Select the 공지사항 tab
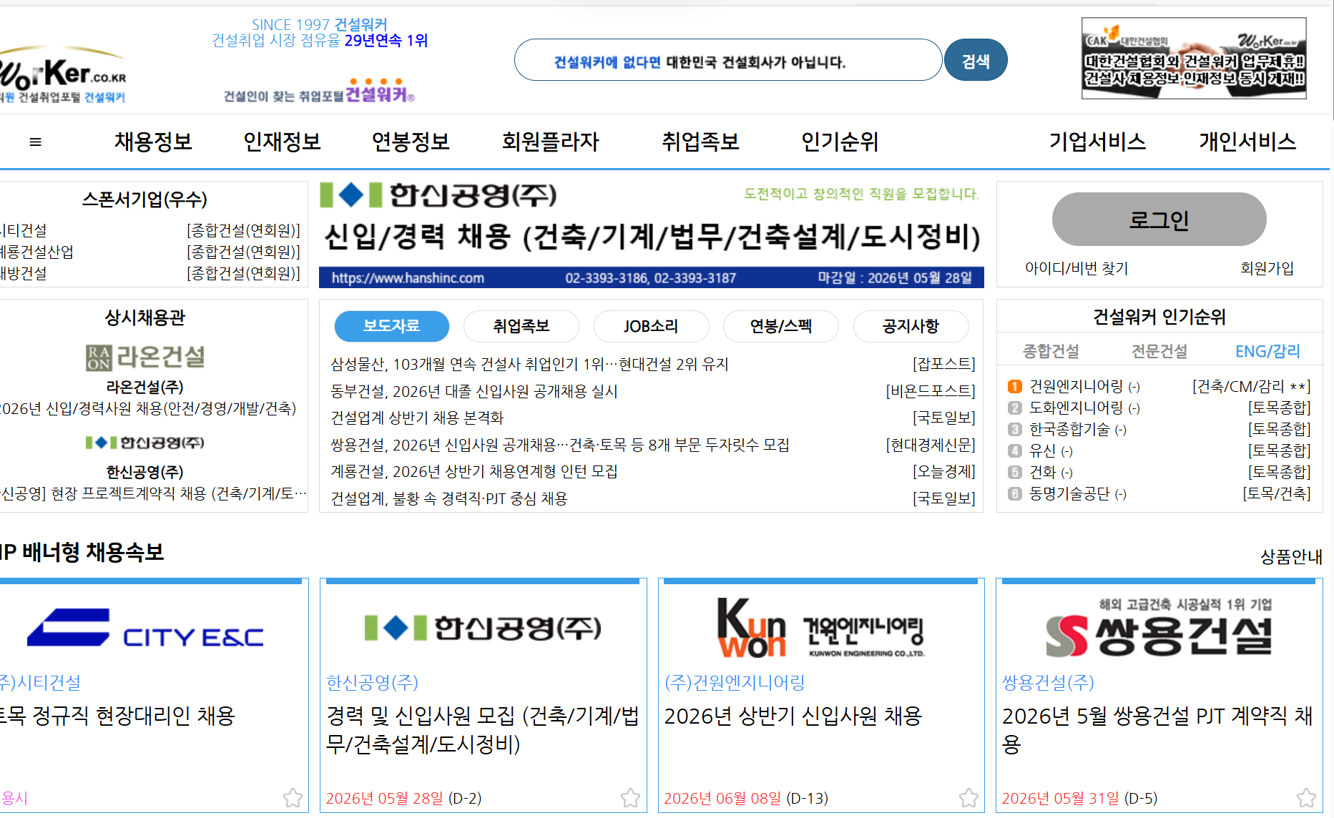This screenshot has height=818, width=1334. pos(911,326)
